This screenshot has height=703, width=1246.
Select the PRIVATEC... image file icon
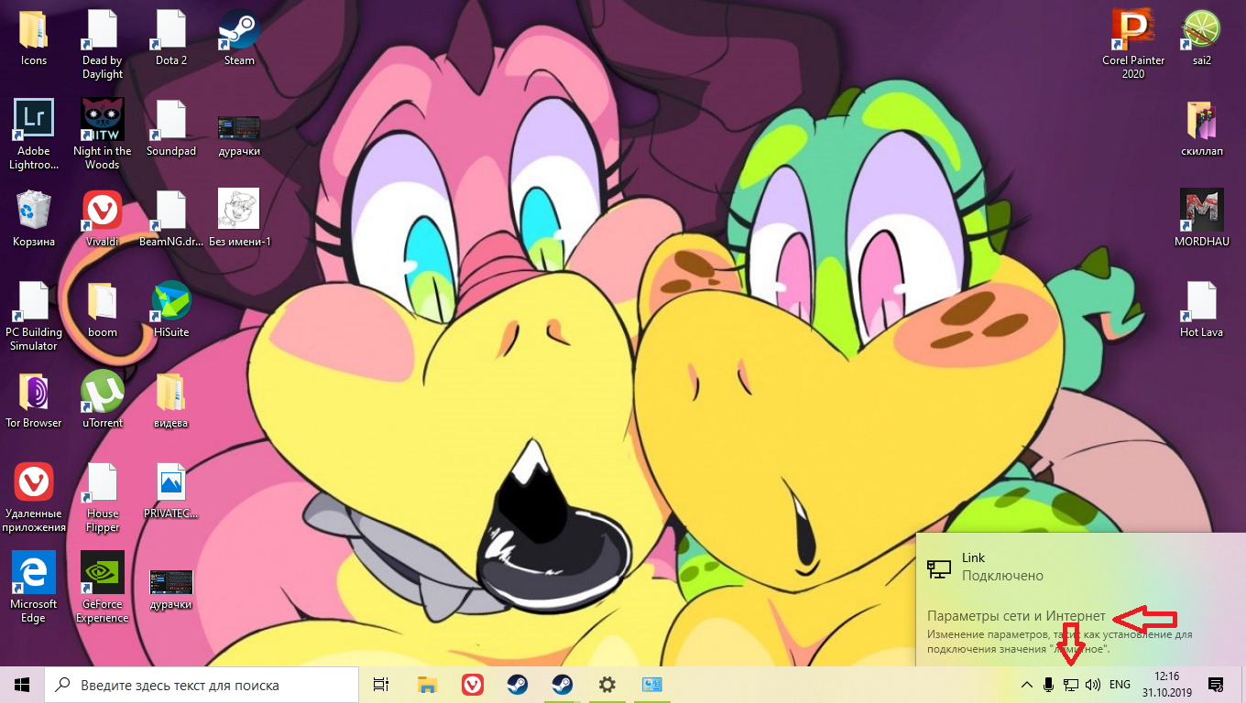click(171, 491)
